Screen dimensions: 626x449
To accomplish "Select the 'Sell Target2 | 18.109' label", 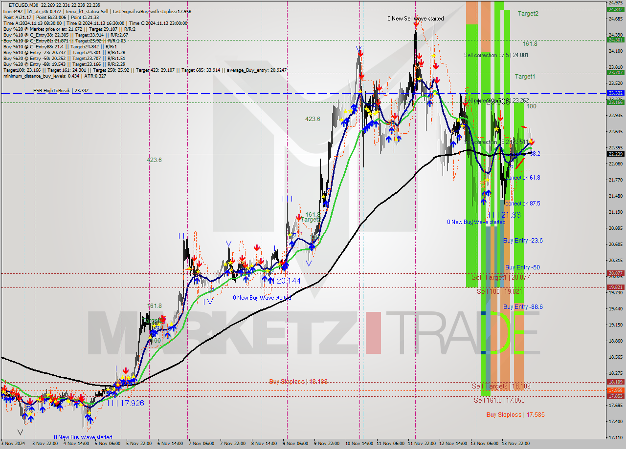I will [x=501, y=386].
